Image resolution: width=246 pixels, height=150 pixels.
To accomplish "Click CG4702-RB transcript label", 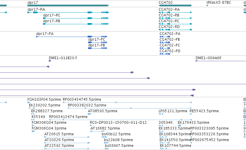I will [x=169, y=15].
